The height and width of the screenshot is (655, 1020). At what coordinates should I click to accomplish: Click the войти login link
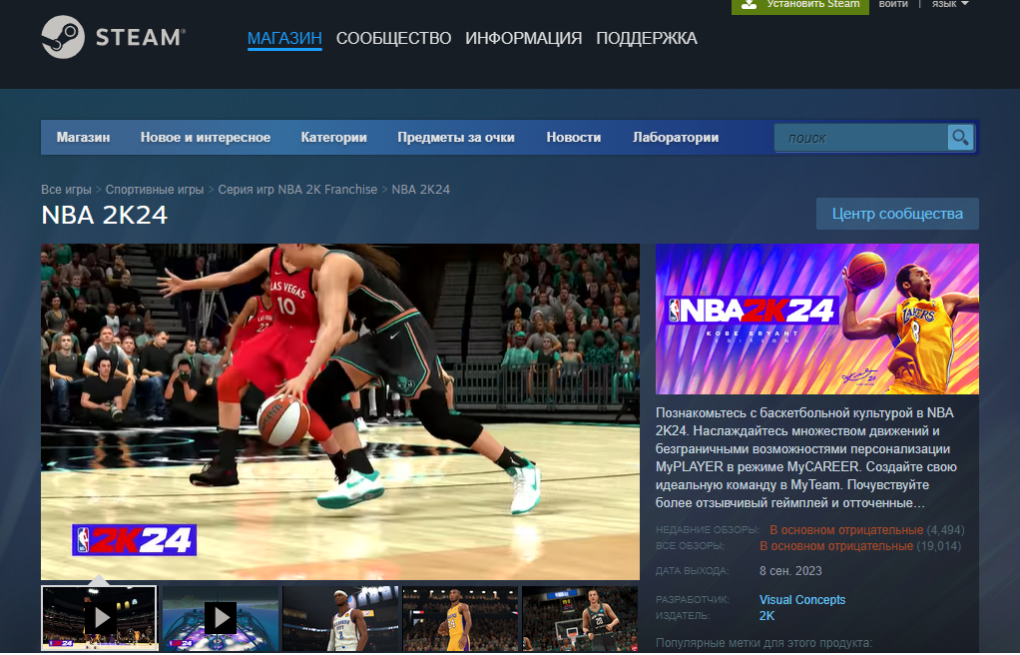click(893, 4)
